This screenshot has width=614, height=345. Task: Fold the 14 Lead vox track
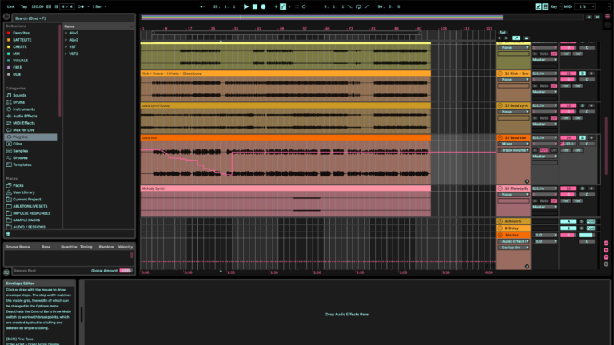500,137
